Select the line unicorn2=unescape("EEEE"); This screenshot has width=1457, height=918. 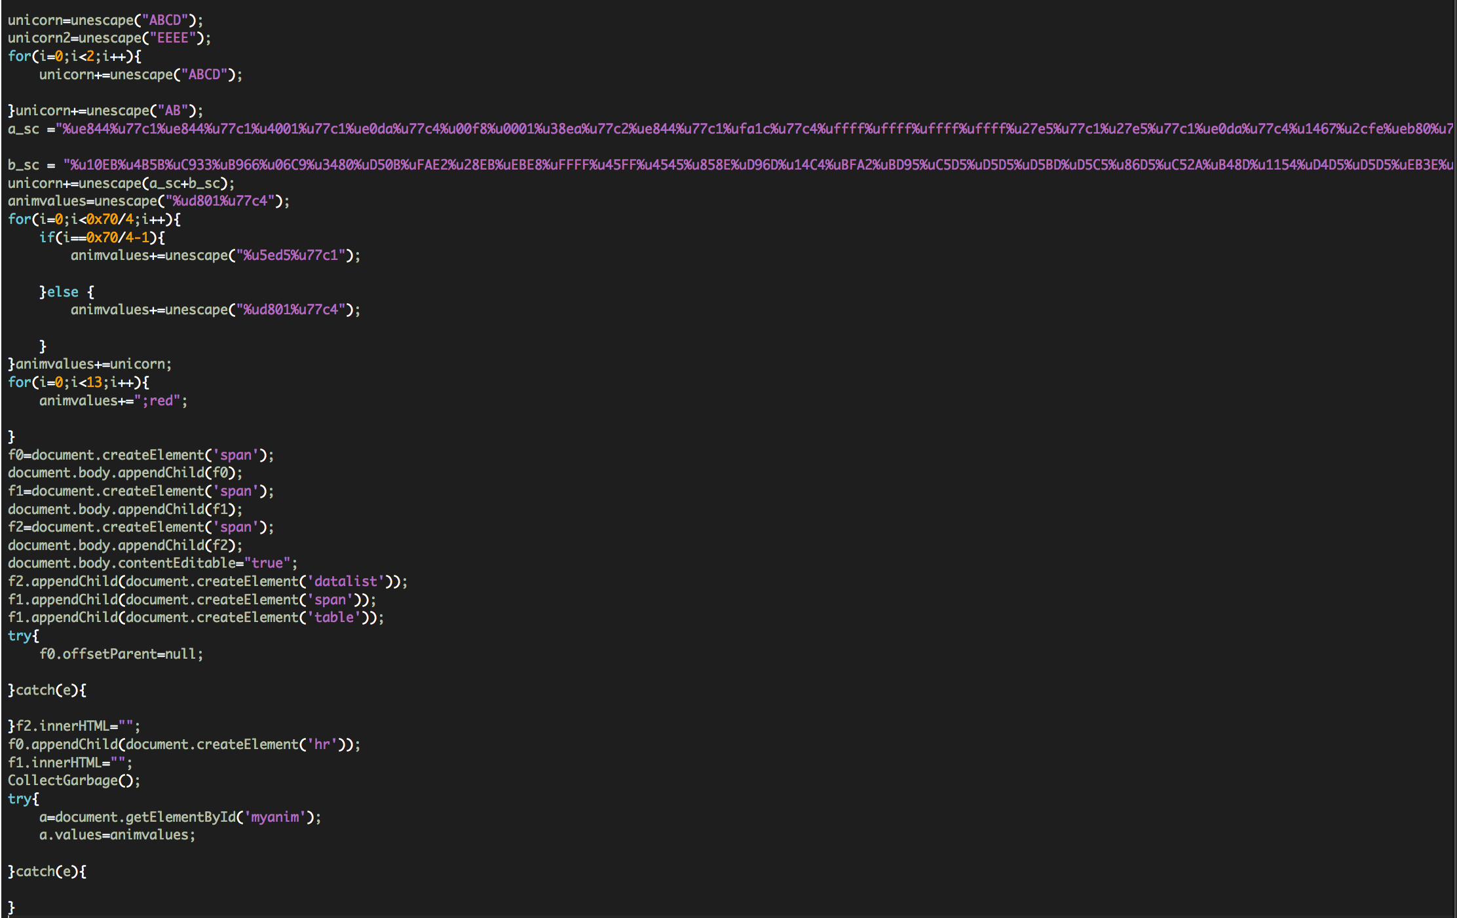click(109, 38)
